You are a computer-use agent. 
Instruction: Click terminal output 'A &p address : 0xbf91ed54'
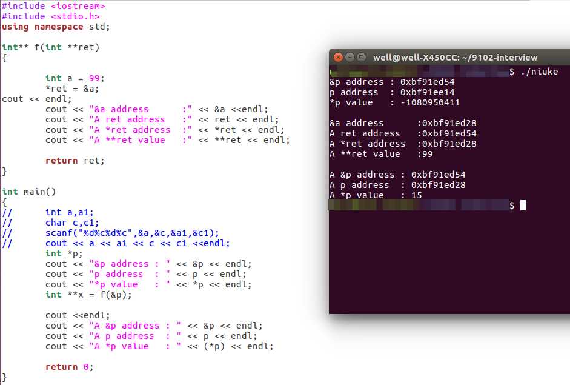[x=398, y=175]
